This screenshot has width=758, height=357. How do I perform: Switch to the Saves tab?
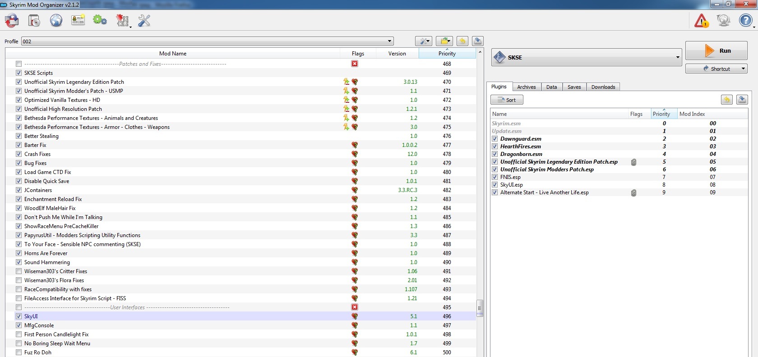[x=574, y=87]
